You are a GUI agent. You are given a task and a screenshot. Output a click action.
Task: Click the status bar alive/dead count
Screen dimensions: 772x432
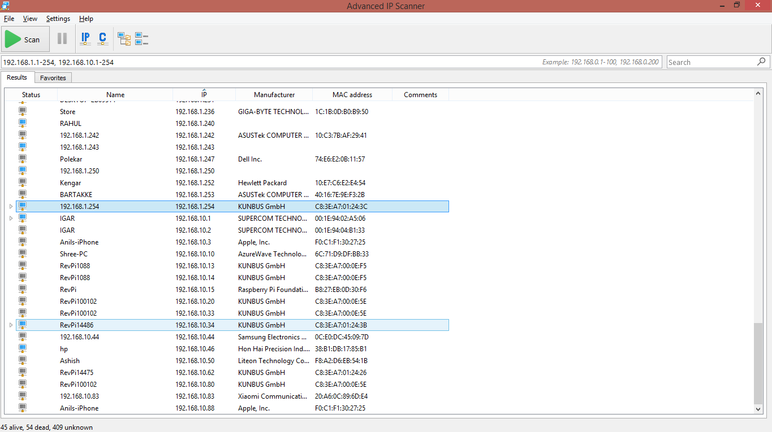click(47, 427)
